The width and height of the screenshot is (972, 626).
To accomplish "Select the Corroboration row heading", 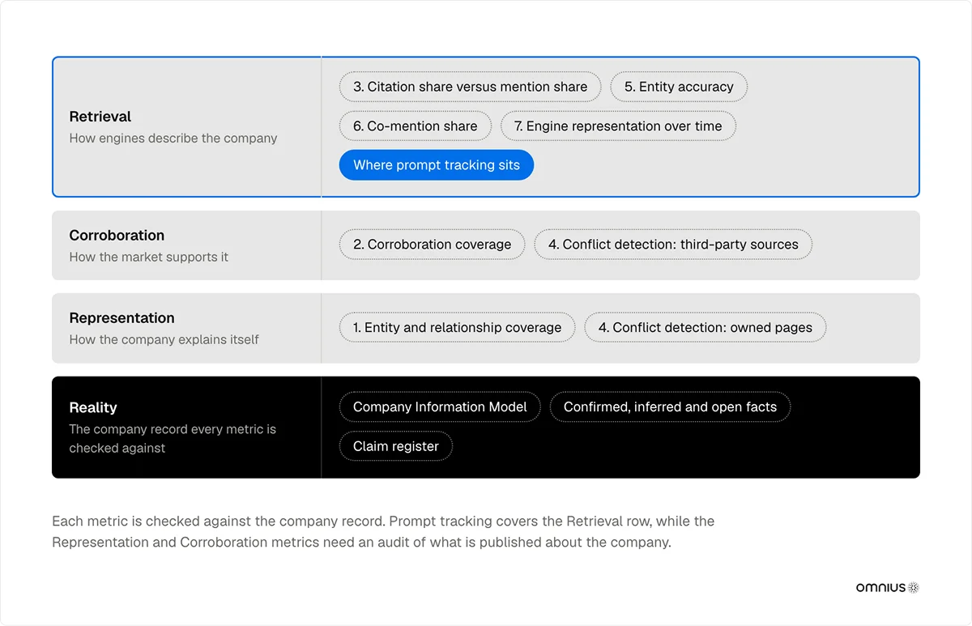I will coord(117,236).
